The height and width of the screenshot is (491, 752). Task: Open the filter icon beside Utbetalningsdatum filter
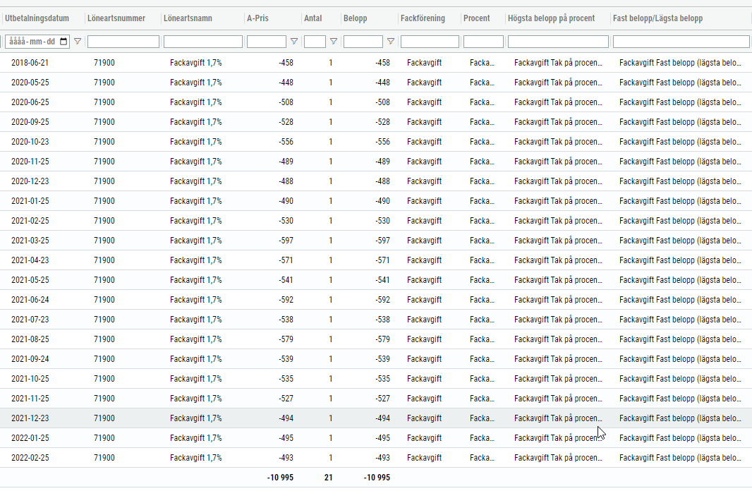pyautogui.click(x=78, y=42)
